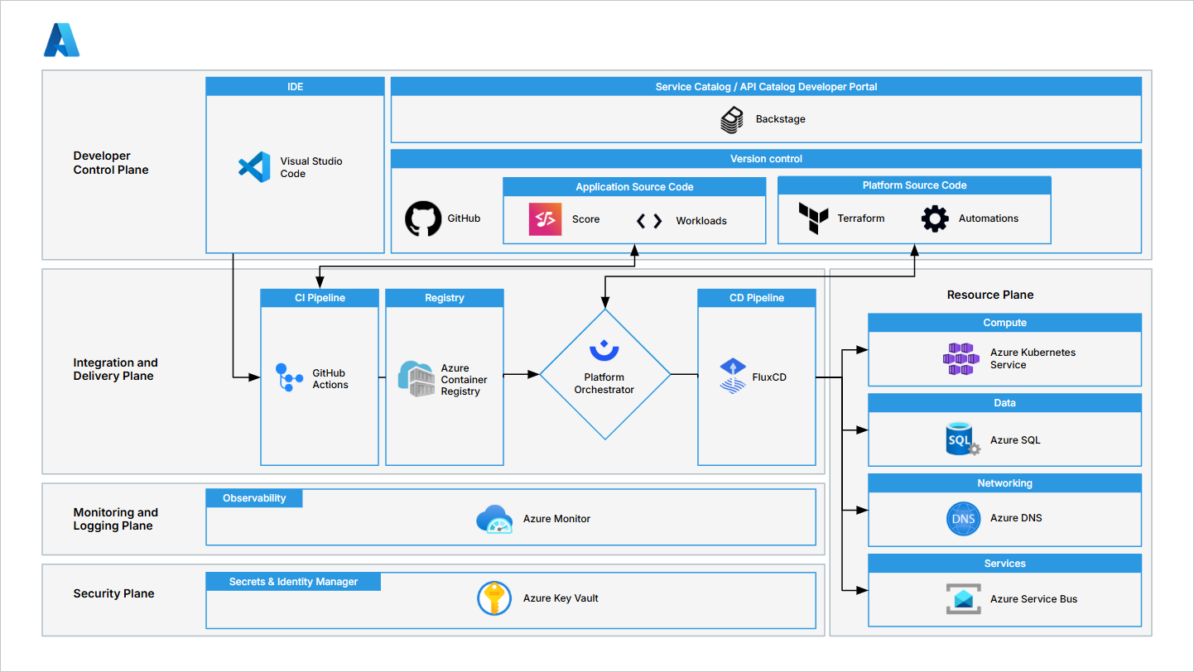Click the Azure Container Registry icon

tap(416, 378)
